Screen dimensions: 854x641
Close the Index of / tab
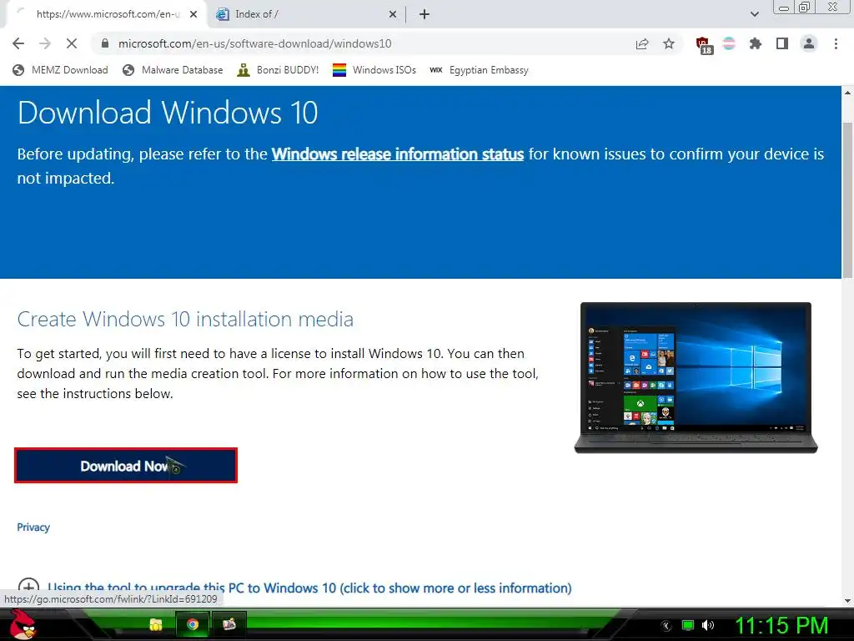click(x=393, y=14)
